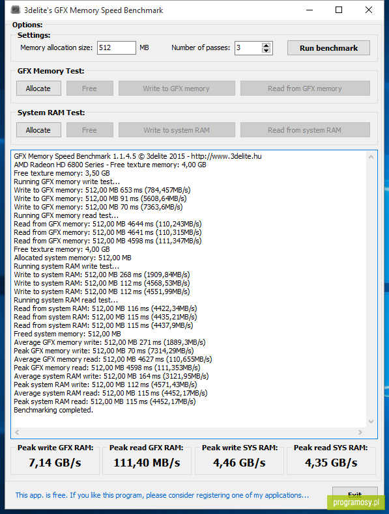The height and width of the screenshot is (514, 389).
Task: Click log line with 7363,6MB/s write result
Action: [x=98, y=207]
